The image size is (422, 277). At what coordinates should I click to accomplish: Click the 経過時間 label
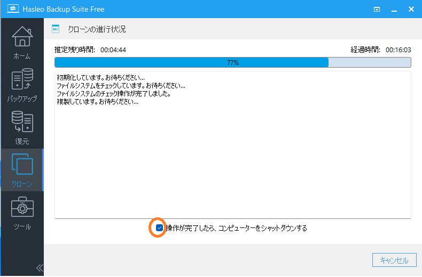point(365,50)
